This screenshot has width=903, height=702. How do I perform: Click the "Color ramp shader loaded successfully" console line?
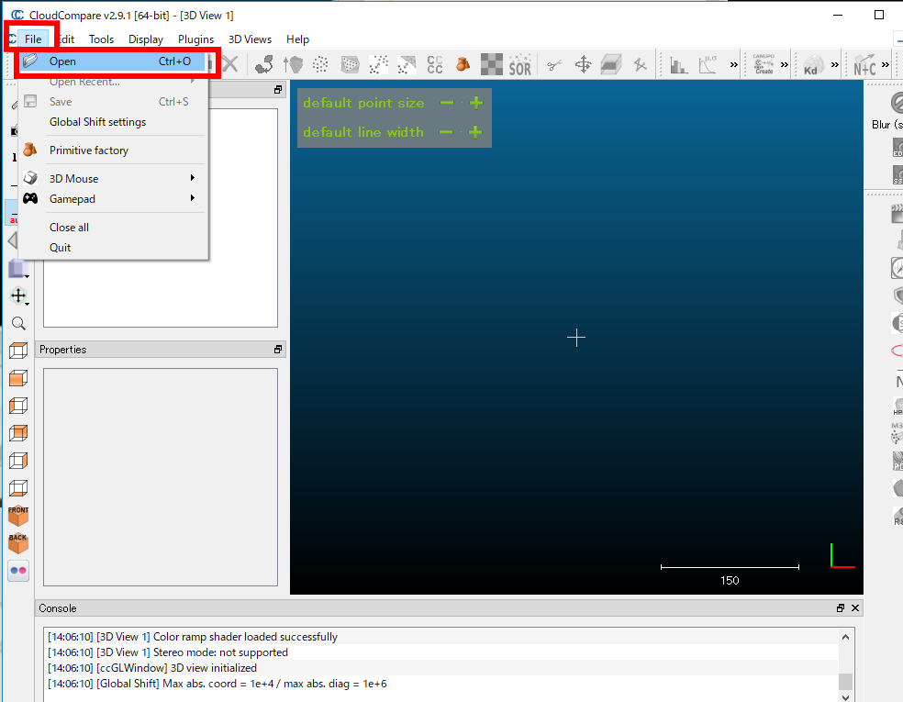pyautogui.click(x=193, y=637)
